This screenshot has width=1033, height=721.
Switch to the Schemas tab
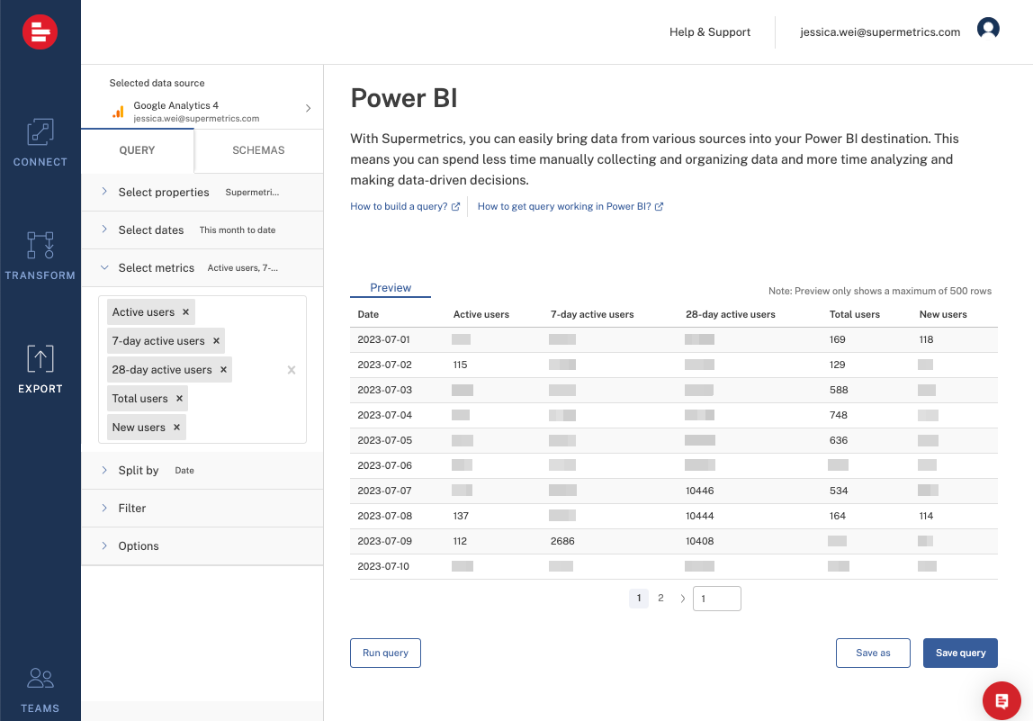pos(258,150)
